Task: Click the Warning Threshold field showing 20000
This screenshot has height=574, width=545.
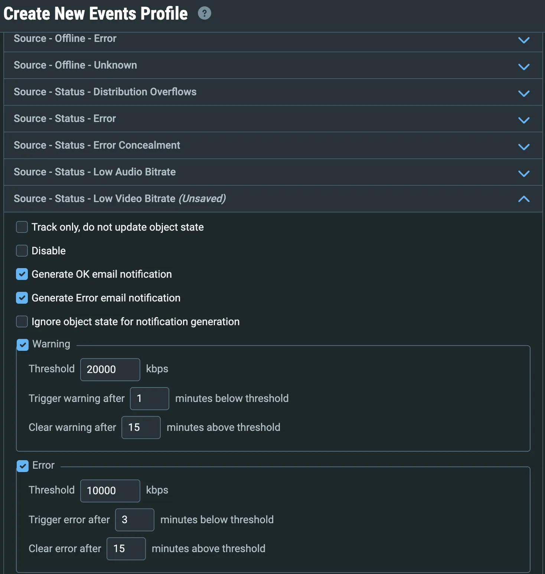Action: point(110,369)
